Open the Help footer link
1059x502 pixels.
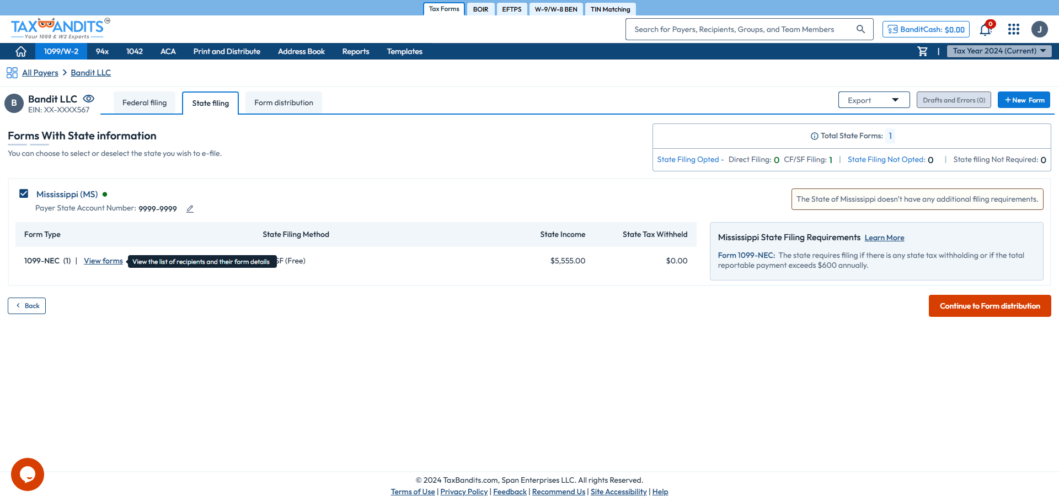tap(660, 492)
